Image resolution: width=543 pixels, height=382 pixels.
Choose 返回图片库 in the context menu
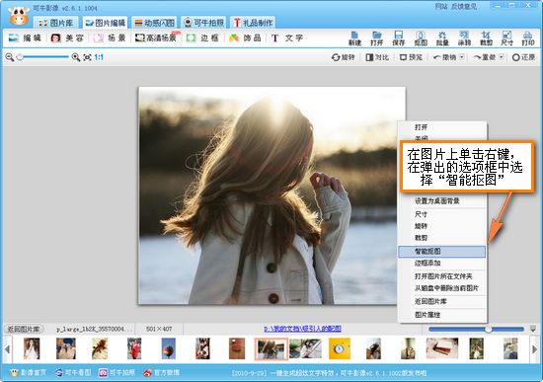click(442, 301)
